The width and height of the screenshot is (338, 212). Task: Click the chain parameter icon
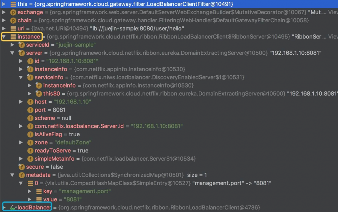click(x=13, y=21)
